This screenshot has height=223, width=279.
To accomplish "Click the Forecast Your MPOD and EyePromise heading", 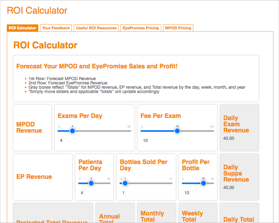I will tap(97, 66).
